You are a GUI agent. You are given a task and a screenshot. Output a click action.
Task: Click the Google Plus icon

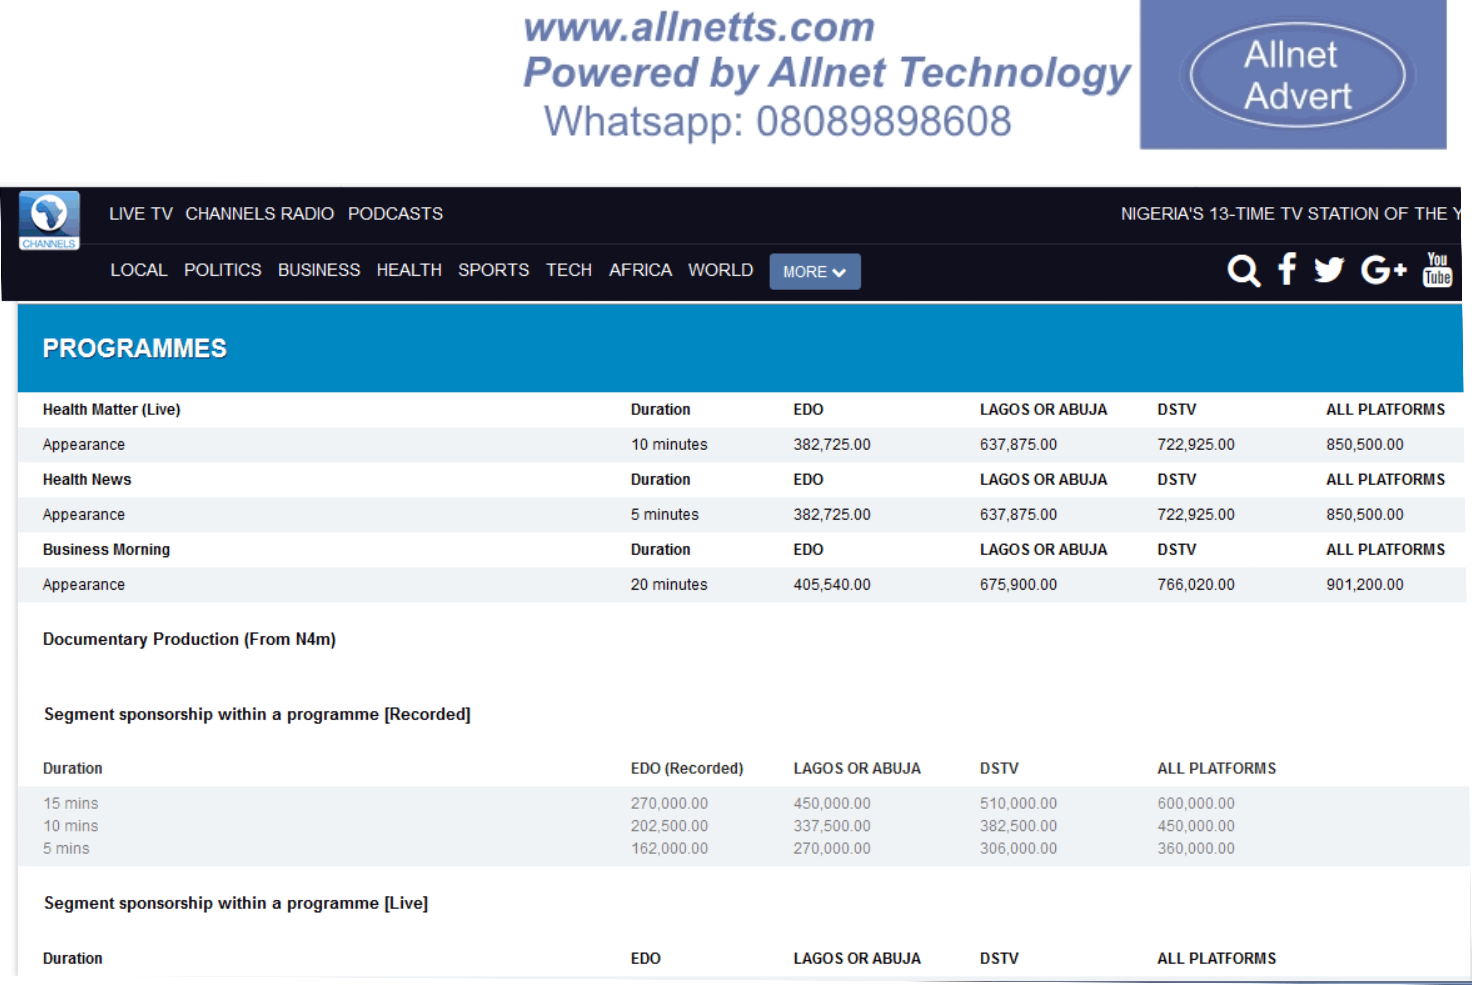(x=1383, y=270)
